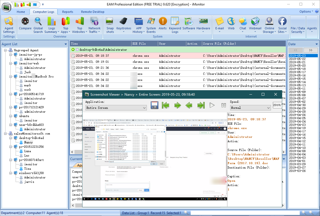Screen dimensions: 320x216
Task: Select the Nancy agent in the tree
Action: click(x=28, y=142)
